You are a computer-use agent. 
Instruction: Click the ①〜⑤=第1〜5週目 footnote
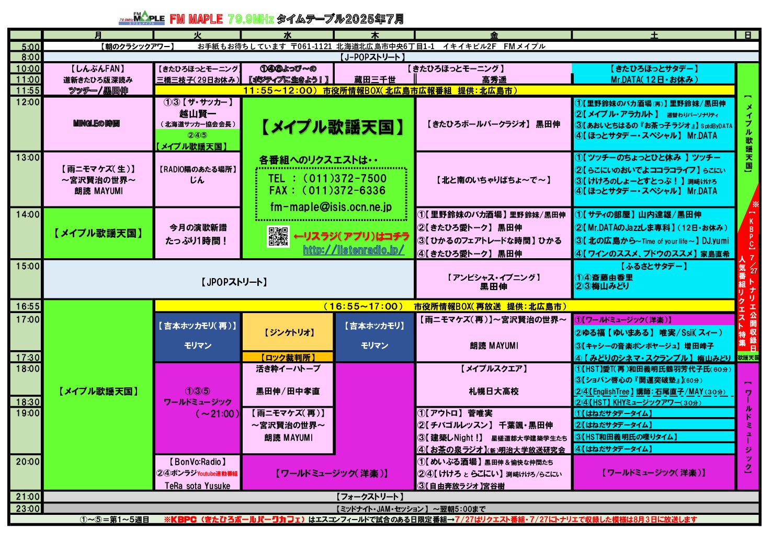[115, 520]
